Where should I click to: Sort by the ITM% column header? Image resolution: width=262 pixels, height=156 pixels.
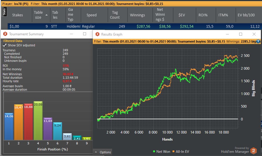click(223, 15)
